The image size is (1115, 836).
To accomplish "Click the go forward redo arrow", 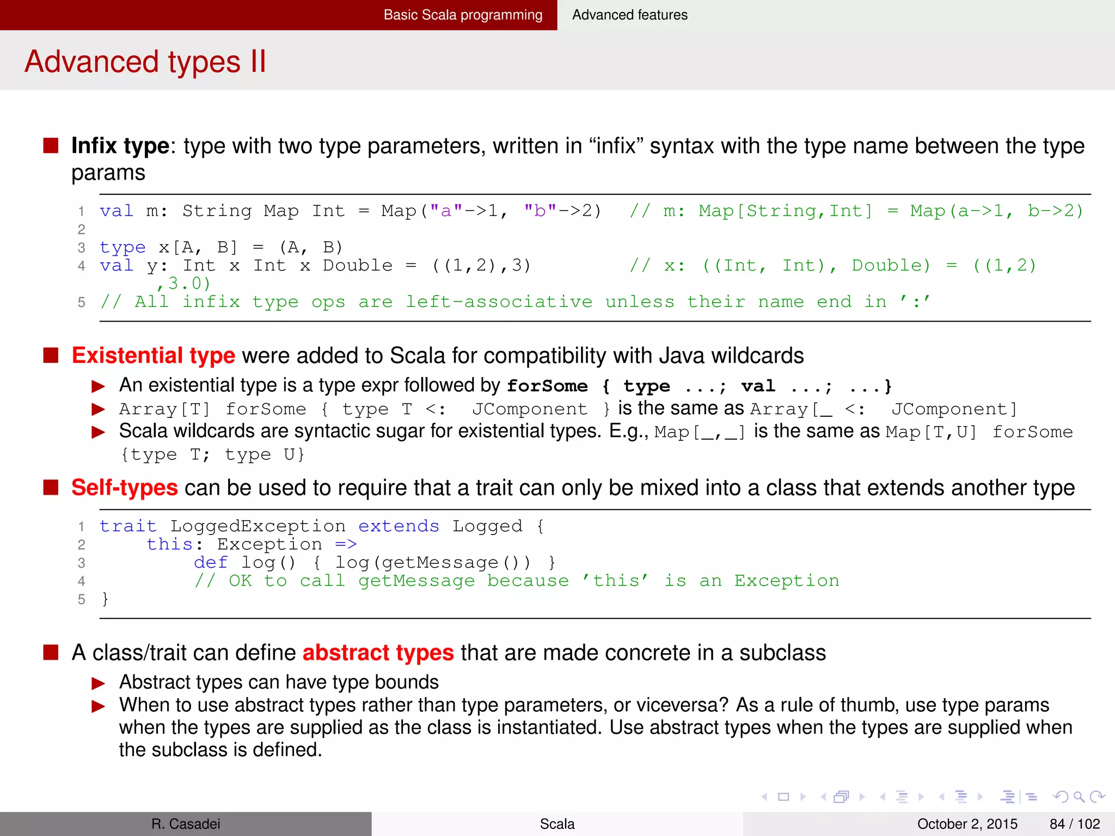I will point(1098,797).
